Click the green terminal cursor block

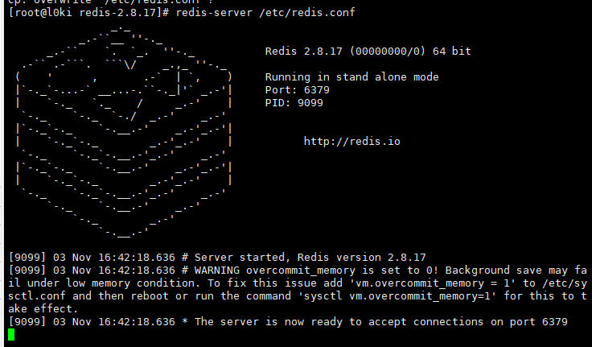click(11, 335)
